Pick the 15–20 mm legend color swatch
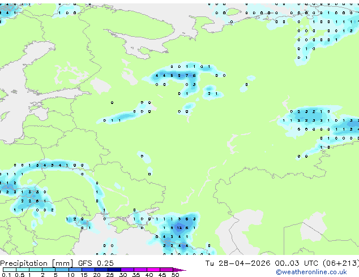The image size is (359, 277). [x=88, y=270]
